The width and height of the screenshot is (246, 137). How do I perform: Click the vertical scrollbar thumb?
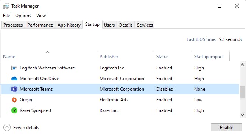coord(242,92)
